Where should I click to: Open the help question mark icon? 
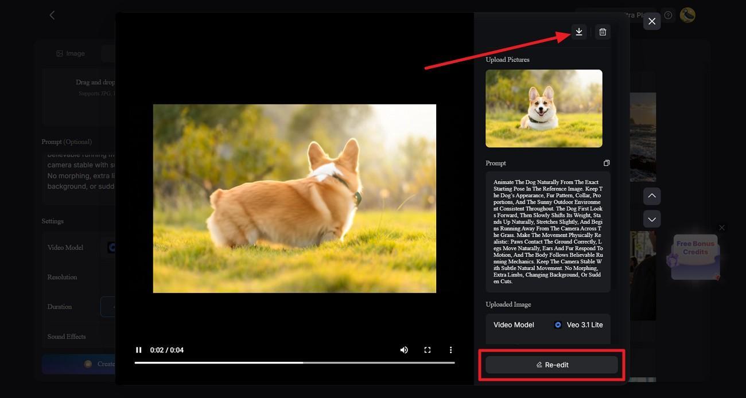tap(668, 15)
